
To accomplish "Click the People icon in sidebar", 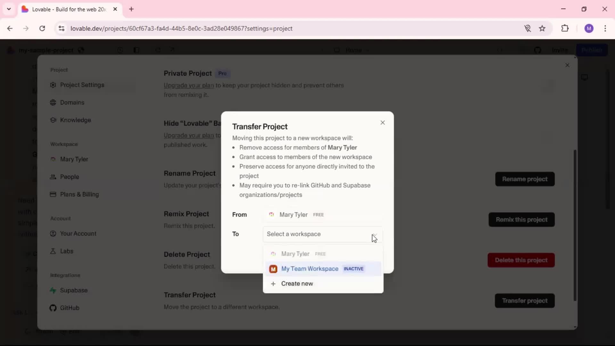I will coord(53,177).
